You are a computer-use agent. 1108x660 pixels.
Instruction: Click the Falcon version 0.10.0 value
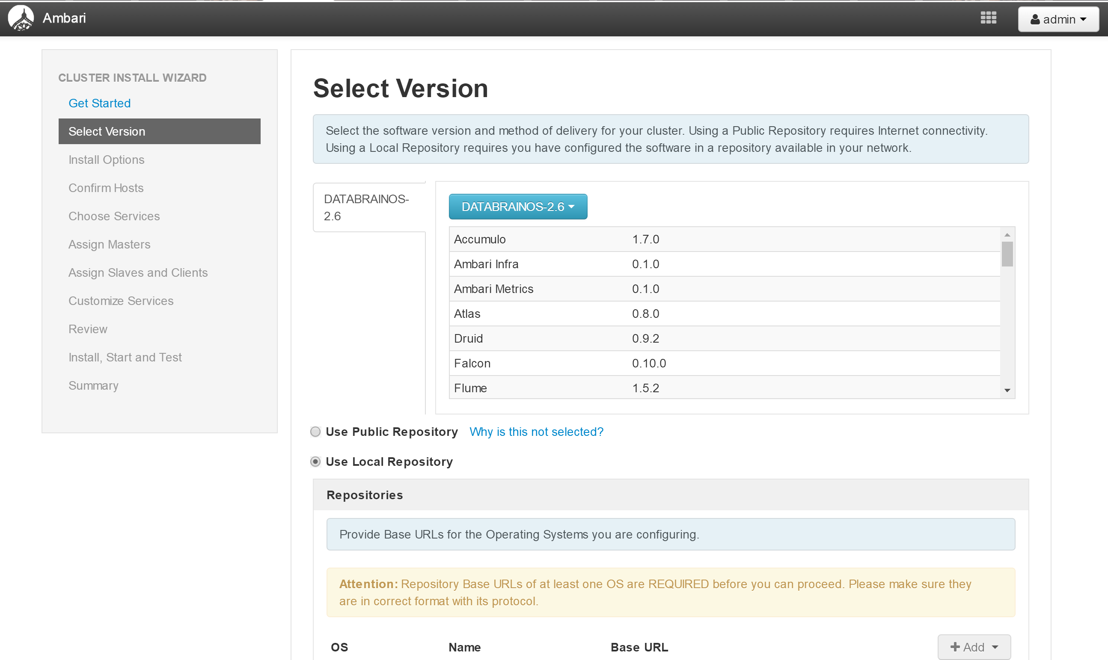click(649, 363)
